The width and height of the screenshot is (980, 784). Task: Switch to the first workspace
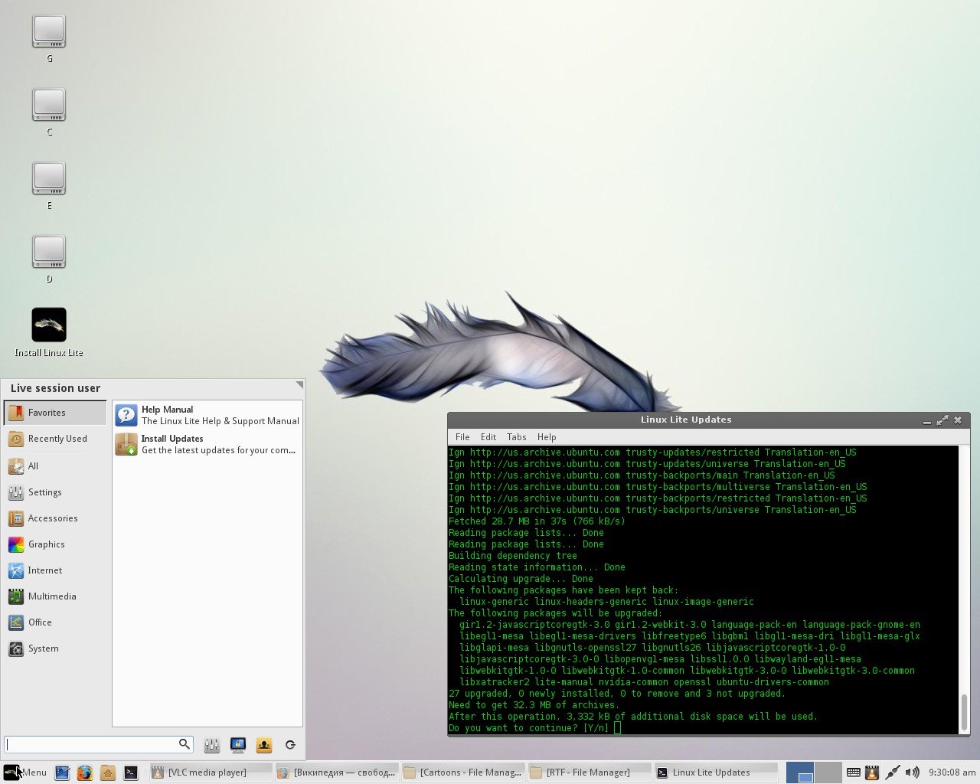pyautogui.click(x=800, y=773)
